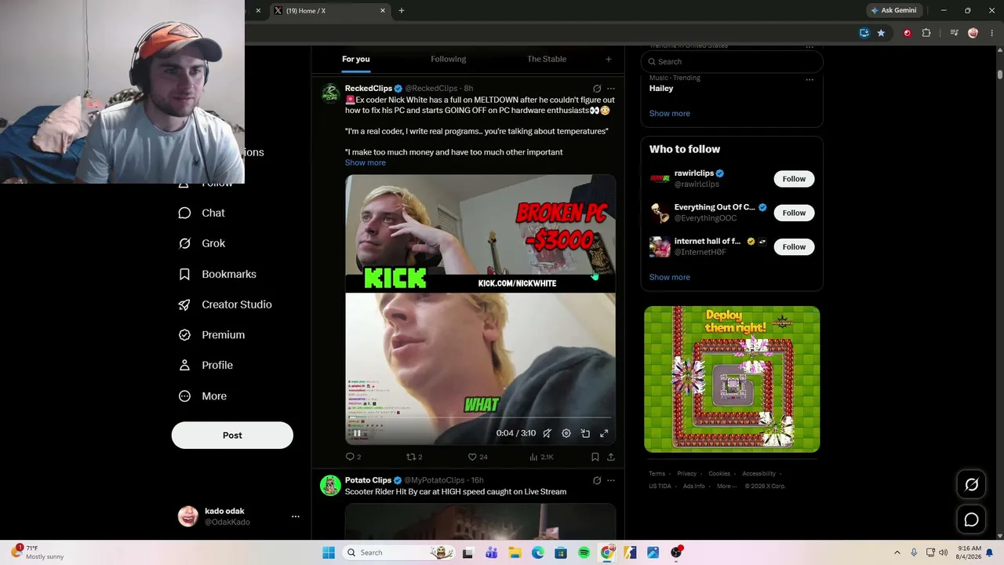Image resolution: width=1004 pixels, height=565 pixels.
Task: Click the floating Grok button
Action: (x=971, y=485)
